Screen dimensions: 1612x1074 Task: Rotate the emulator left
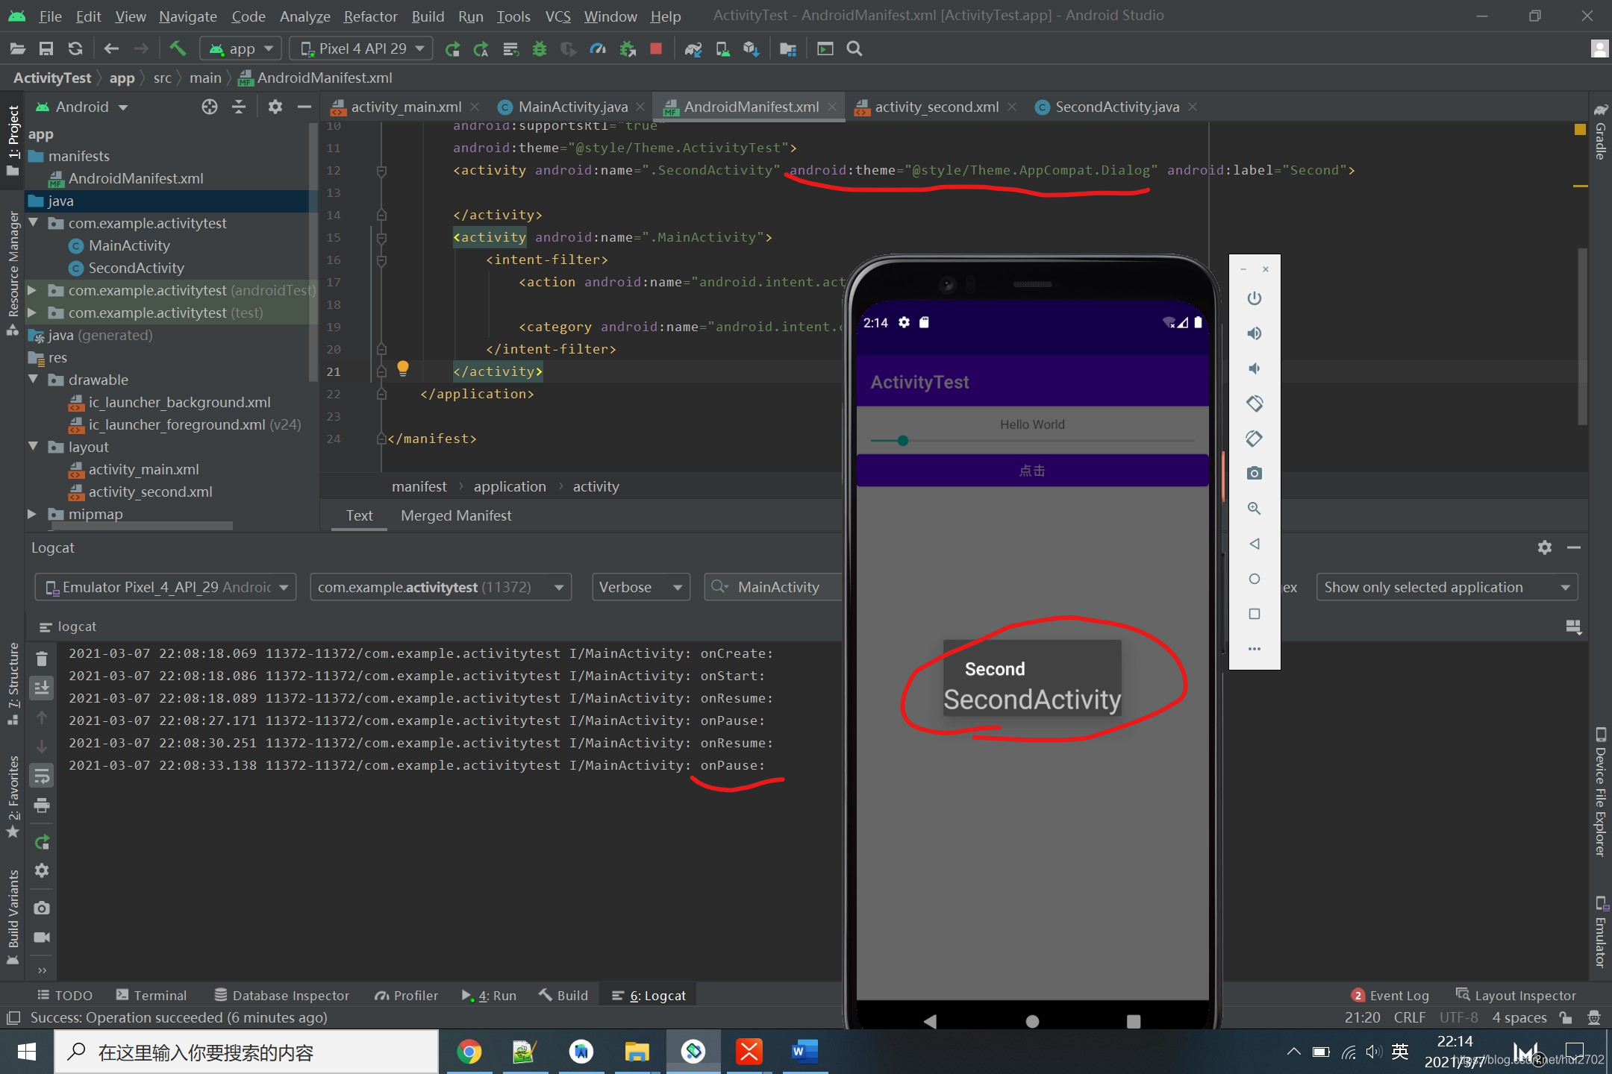[1254, 403]
